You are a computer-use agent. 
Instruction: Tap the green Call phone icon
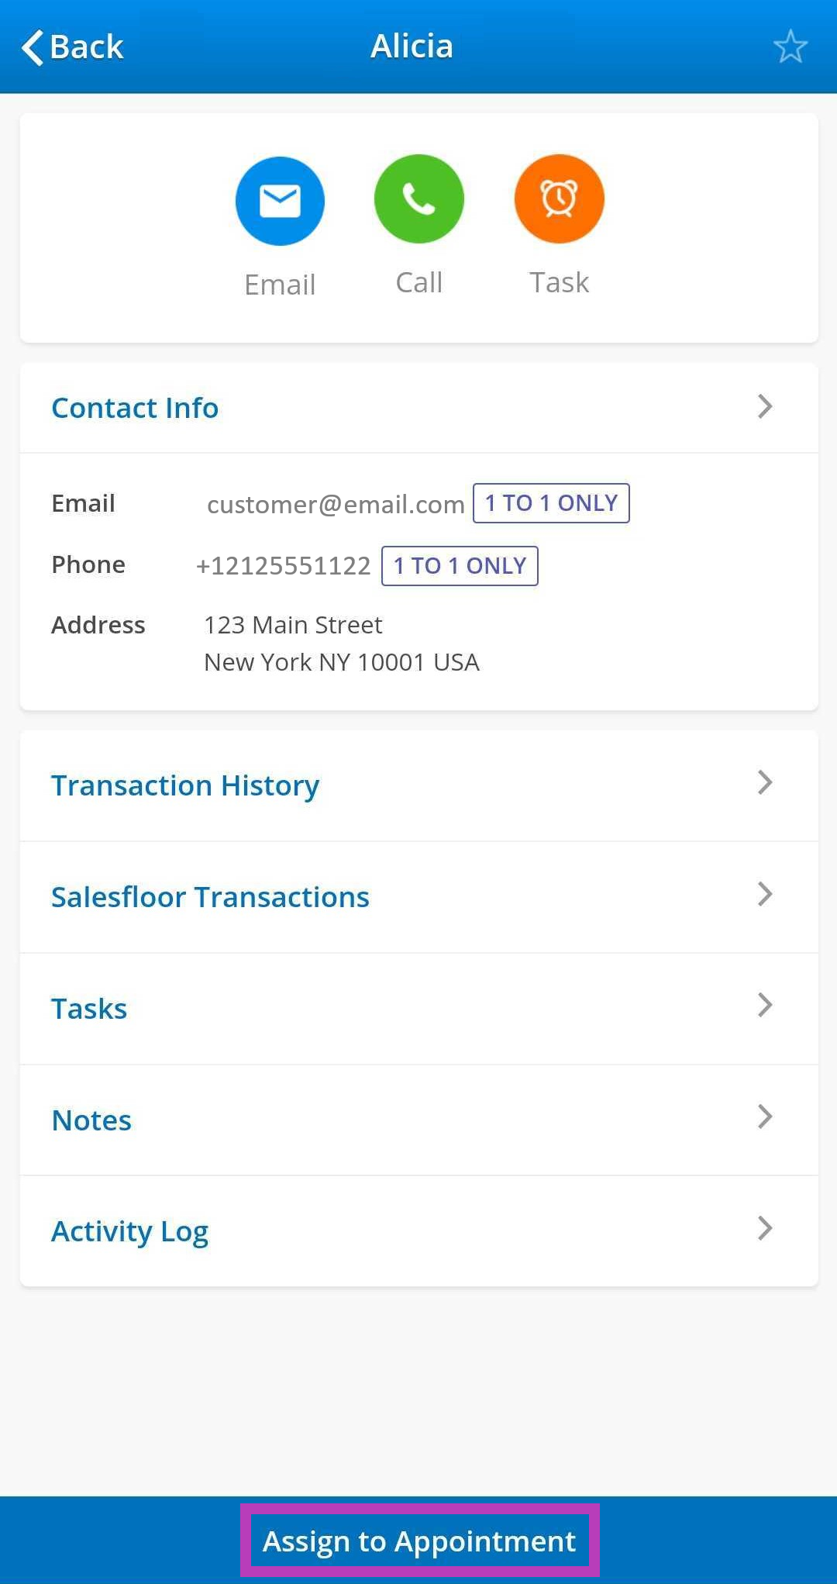(x=419, y=199)
